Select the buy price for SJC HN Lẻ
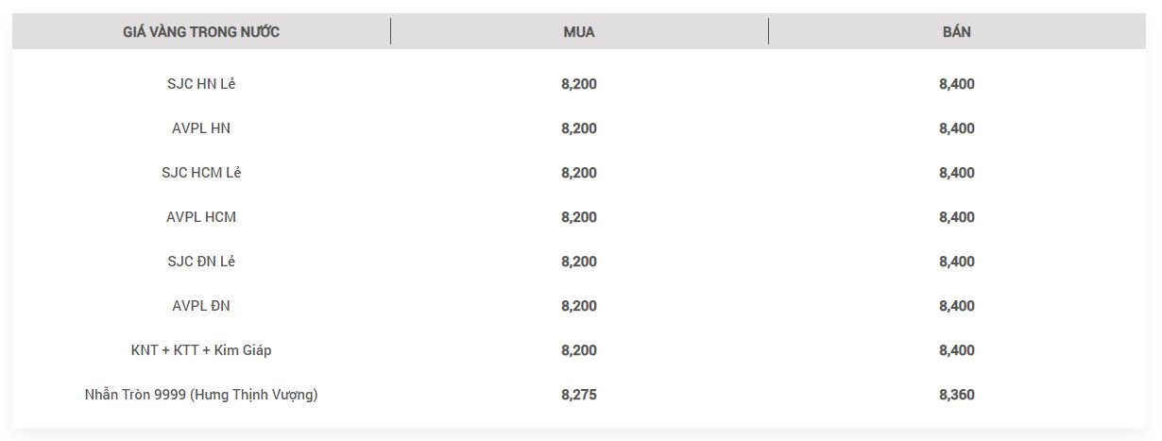 [x=579, y=84]
